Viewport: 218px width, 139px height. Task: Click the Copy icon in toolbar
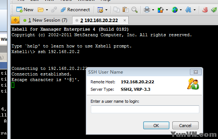117,10
